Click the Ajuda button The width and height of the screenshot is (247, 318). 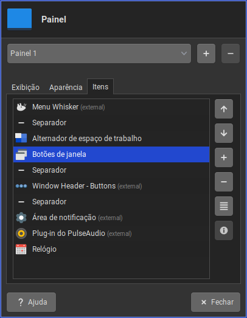[31, 302]
